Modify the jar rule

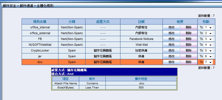click(171, 56)
